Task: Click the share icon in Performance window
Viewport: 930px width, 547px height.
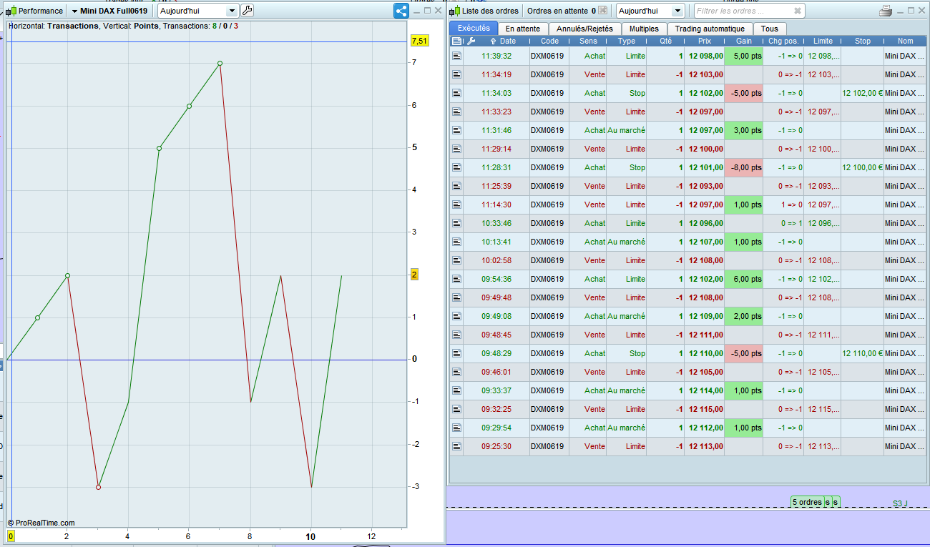Action: tap(401, 11)
